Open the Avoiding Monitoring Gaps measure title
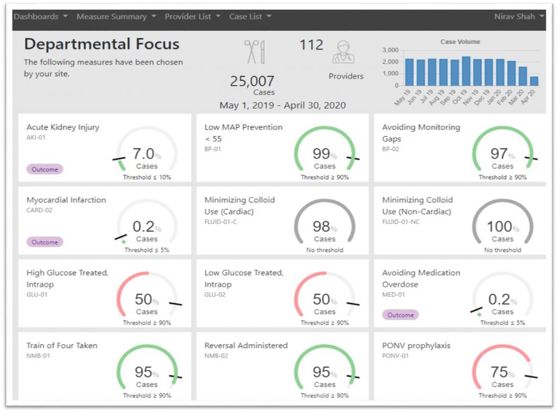The height and width of the screenshot is (413, 558). (421, 133)
